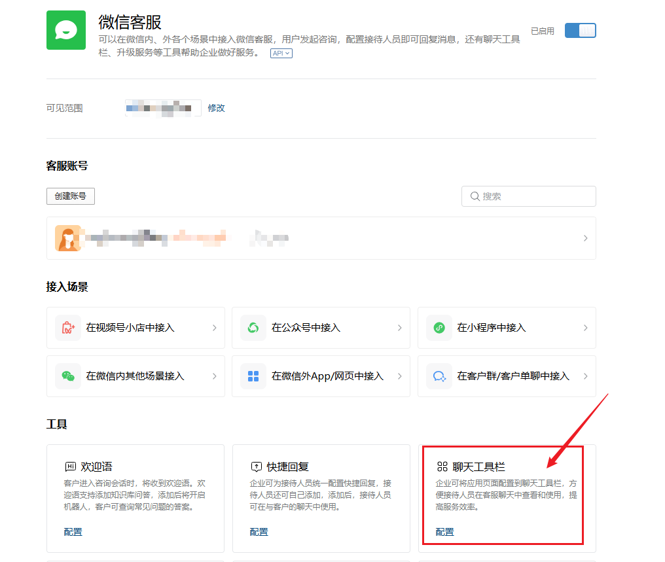Click the customer group chat bubble icon
The height and width of the screenshot is (562, 665).
(439, 376)
